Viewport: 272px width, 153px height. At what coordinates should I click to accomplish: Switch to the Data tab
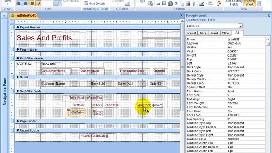pos(203,33)
